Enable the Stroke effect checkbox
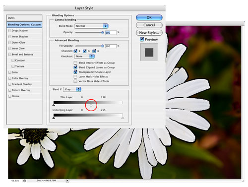This screenshot has width=248, height=187. pos(10,96)
